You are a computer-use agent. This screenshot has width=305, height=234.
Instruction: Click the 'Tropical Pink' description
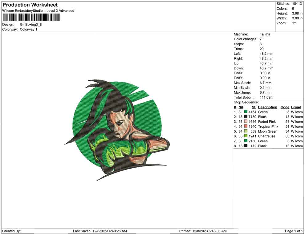268,127
